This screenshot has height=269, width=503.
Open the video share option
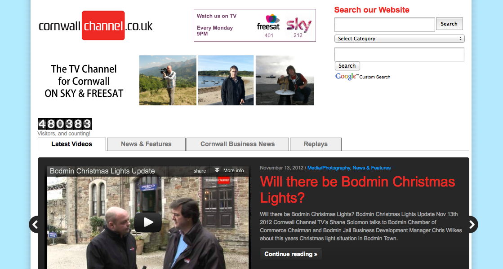(x=200, y=171)
